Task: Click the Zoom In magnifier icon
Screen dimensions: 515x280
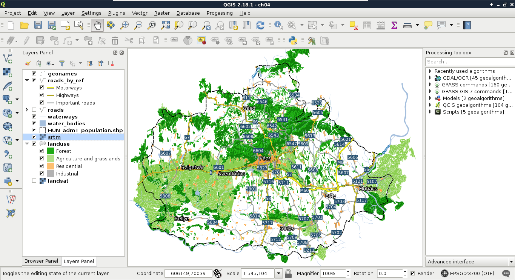Action: pos(124,25)
